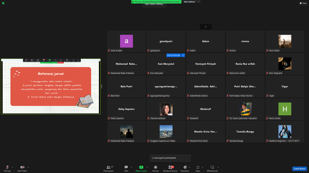Open the Chat panel
This screenshot has width=309, height=173.
[126, 168]
